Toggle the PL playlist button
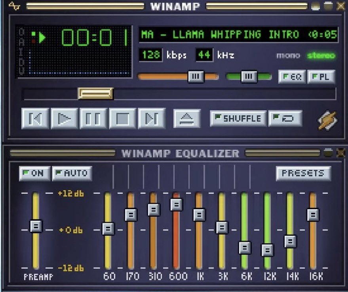This screenshot has width=348, height=292. (x=321, y=77)
